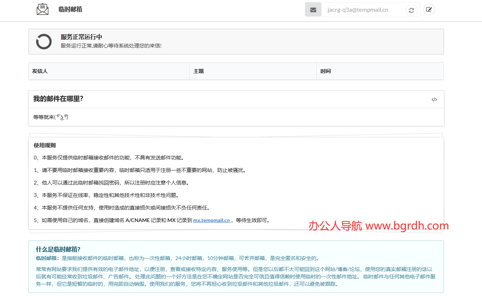Click the pencil edit icon to change mailbox address
Viewport: 482px width, 299px height.
point(429,9)
